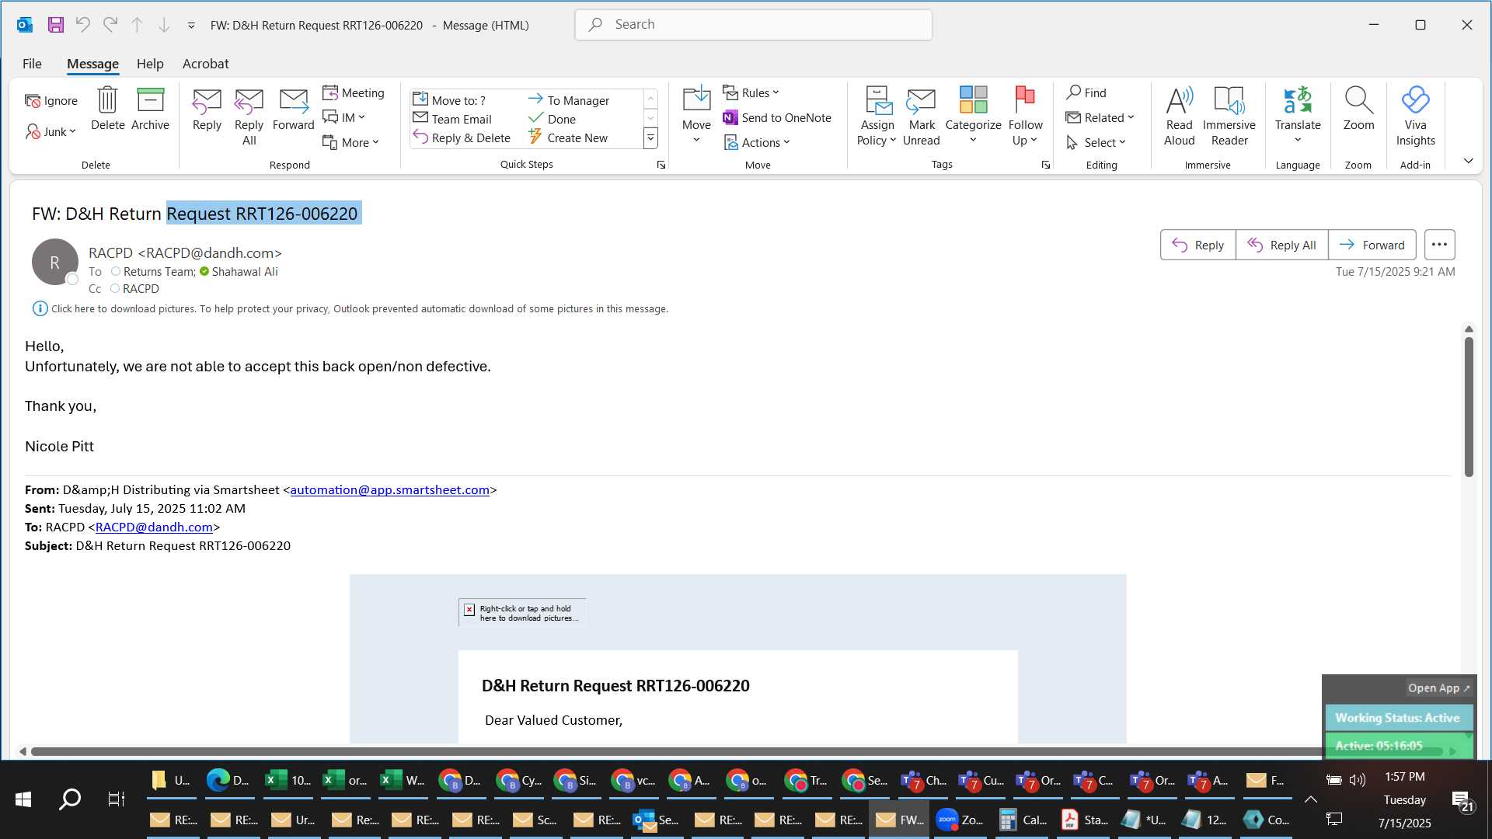Archive the message
1492x839 pixels.
point(150,109)
